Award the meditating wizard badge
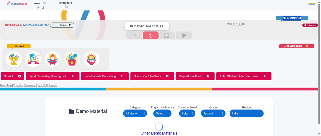 coord(53,59)
